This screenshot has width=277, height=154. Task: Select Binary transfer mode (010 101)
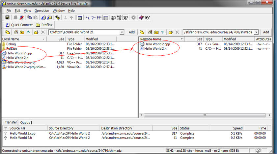120,17
